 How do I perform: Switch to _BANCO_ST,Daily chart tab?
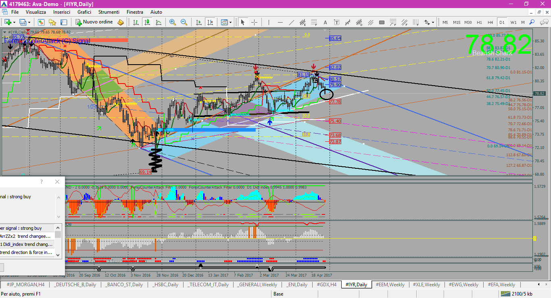(124, 285)
